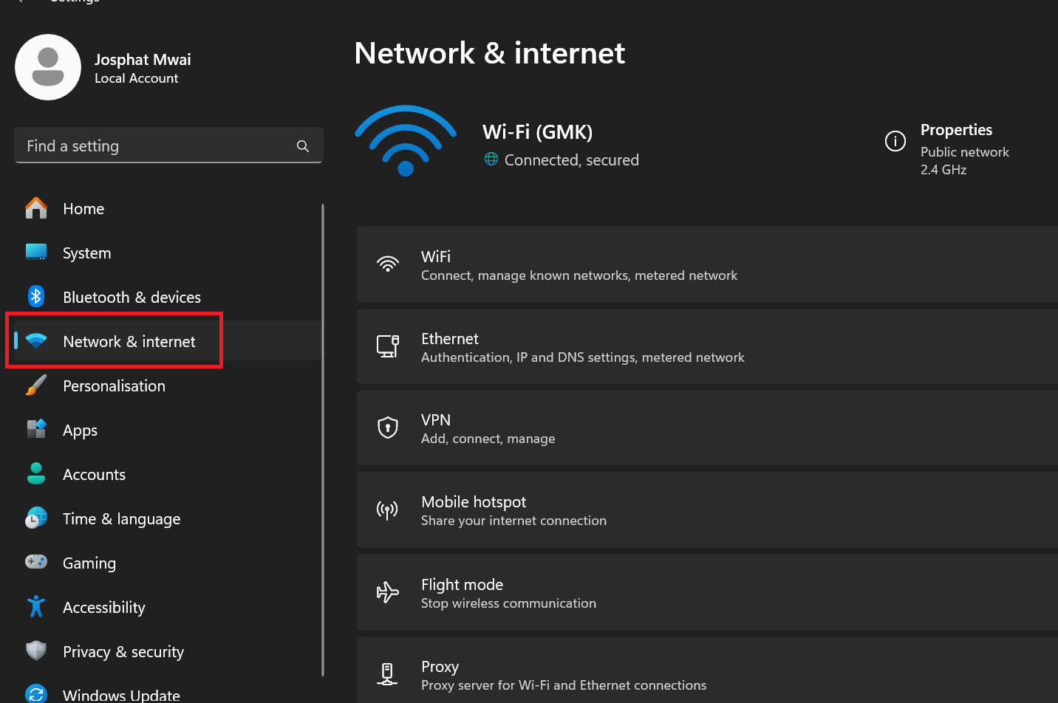Image resolution: width=1058 pixels, height=703 pixels.
Task: Select Network & internet in sidebar
Action: [x=168, y=341]
